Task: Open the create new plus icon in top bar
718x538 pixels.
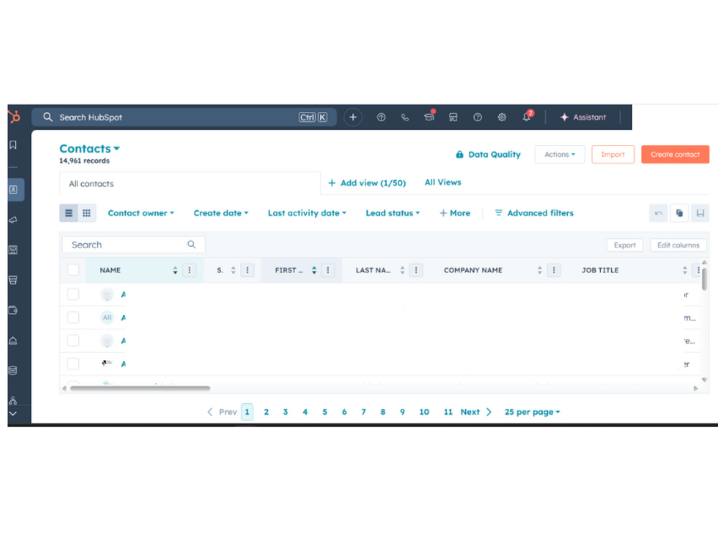Action: [353, 117]
